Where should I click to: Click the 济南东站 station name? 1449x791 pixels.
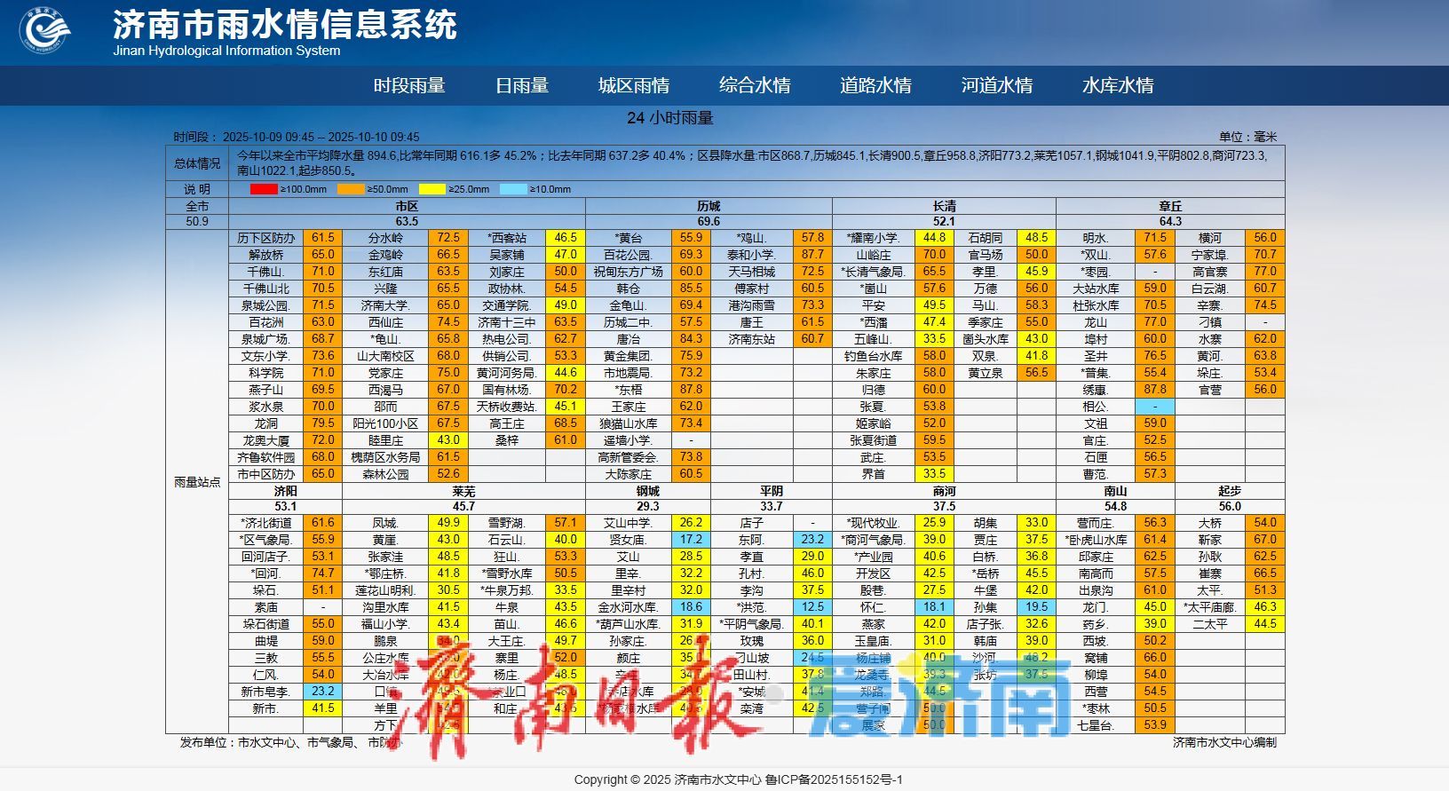click(752, 339)
